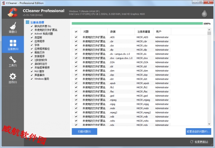Open the 清理 cleaner section
Viewport: 215px width, 148px height.
click(x=13, y=28)
